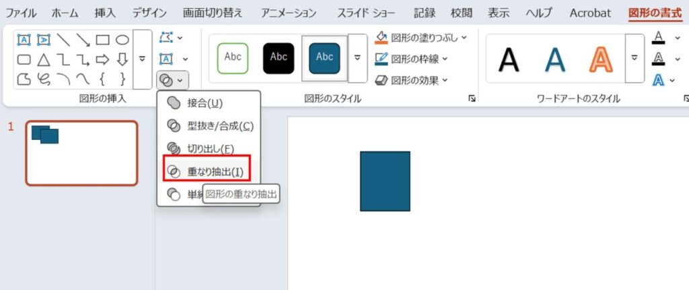Screen dimensions: 689x290
Task: Select the arc shape
Action: (63, 79)
